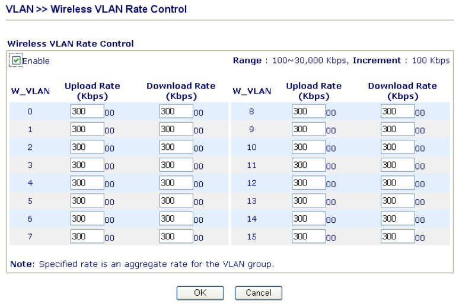Click Download Rate box for W_VLAN 7
Screen dimensions: 459x304
coord(176,236)
